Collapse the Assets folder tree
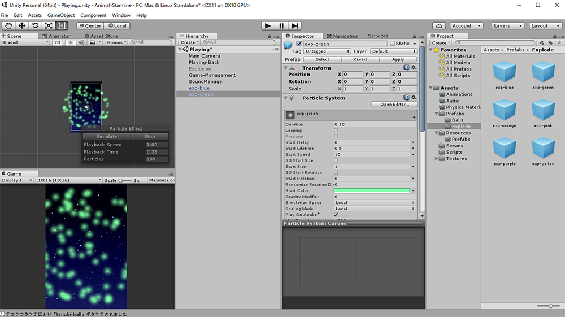The width and height of the screenshot is (565, 317). [x=431, y=88]
